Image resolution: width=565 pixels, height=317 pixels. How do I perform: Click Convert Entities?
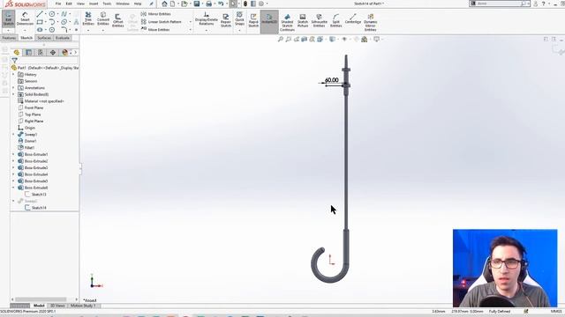tap(103, 18)
